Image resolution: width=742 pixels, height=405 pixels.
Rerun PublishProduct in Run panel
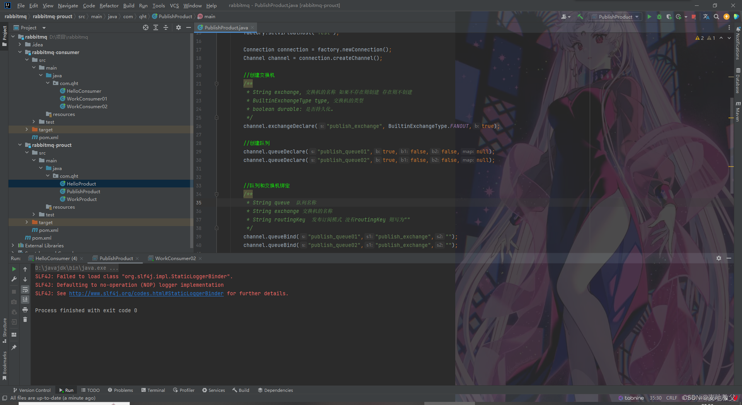point(14,269)
